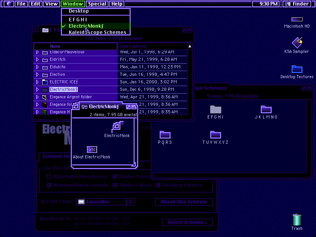Click the ElectricMonkƒ window collapse box
Viewport: 316px width, 237px height.
tap(134, 107)
